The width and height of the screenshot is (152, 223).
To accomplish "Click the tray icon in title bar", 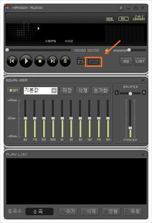I will (x=136, y=8).
